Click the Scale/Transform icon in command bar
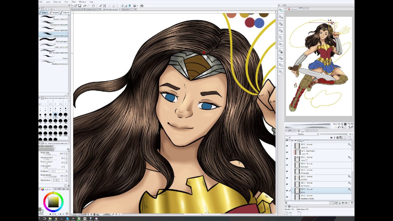 [105, 6]
